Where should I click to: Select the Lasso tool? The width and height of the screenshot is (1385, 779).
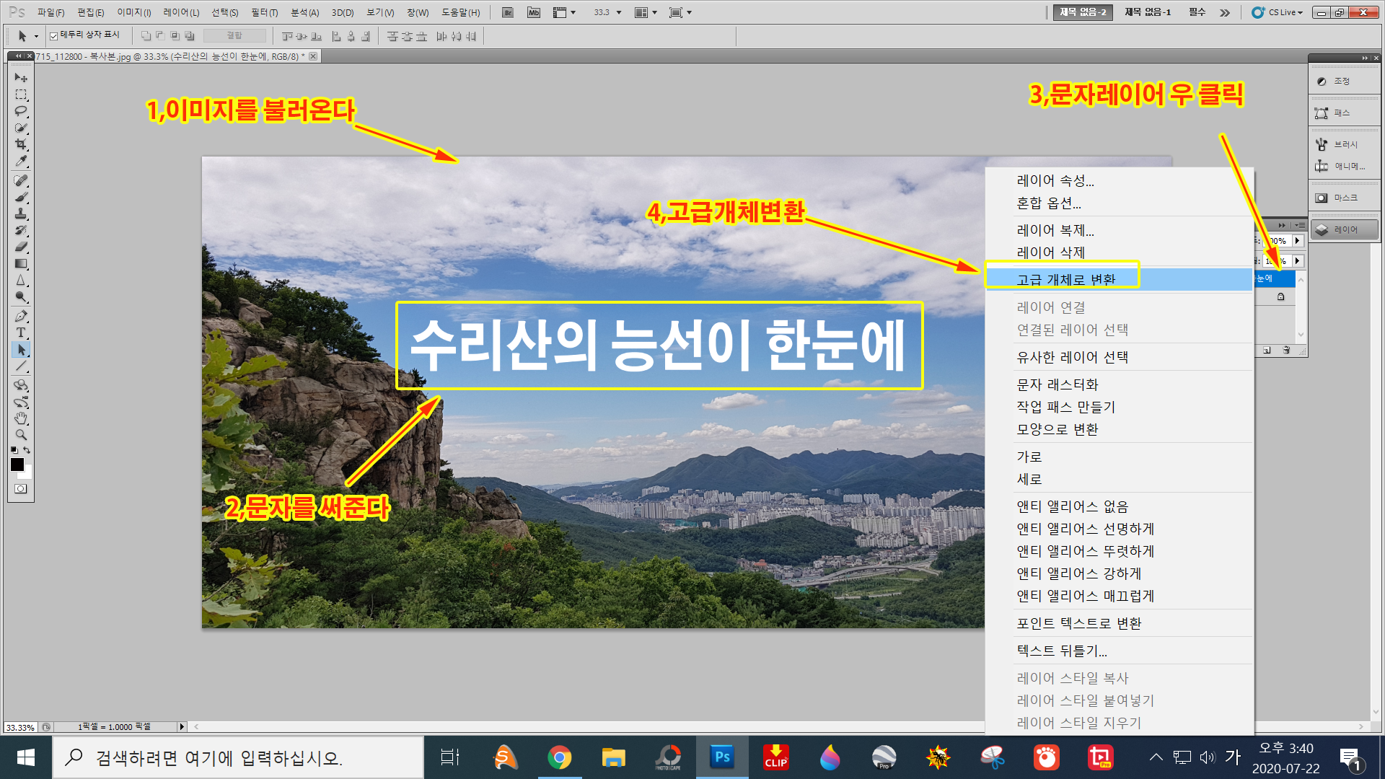(x=21, y=111)
